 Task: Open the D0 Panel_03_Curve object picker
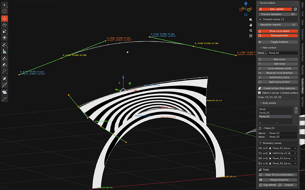pyautogui.click(x=282, y=158)
